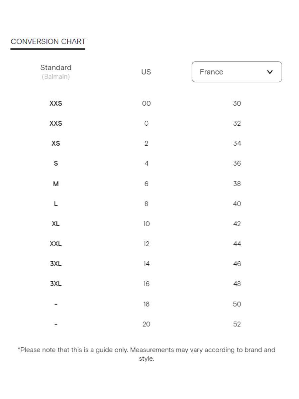Click France size 40 value
299x399 pixels.
click(x=237, y=204)
